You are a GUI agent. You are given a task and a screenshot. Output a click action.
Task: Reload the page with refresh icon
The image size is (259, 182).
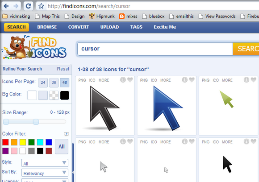(x=28, y=6)
